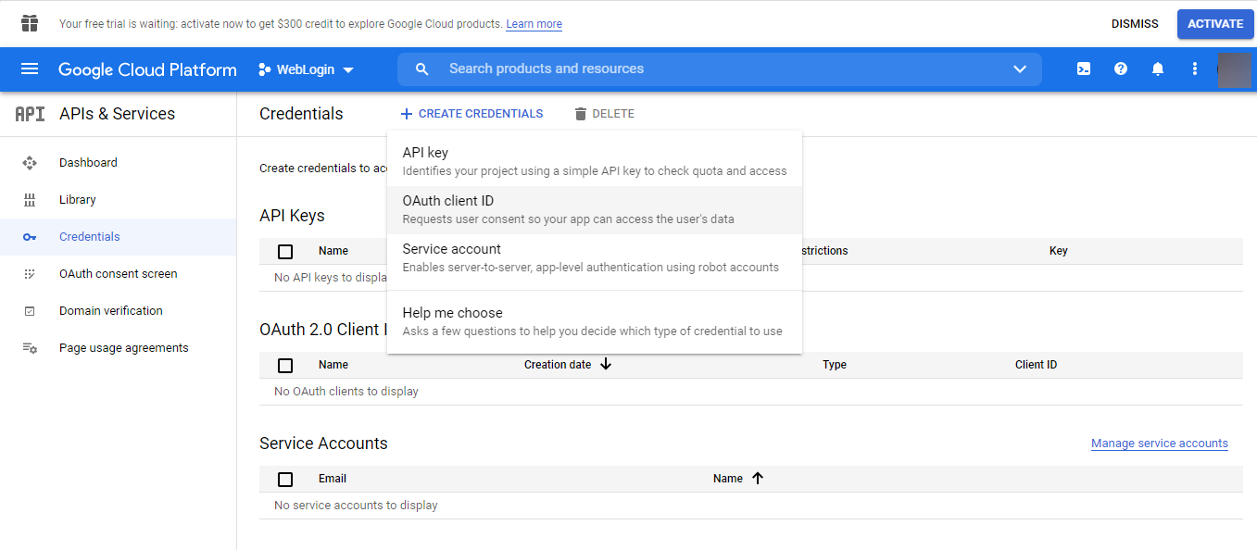Click the 'No service accounts to display' text

click(x=356, y=506)
